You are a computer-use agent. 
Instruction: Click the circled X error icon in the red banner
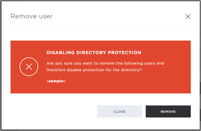tap(29, 67)
